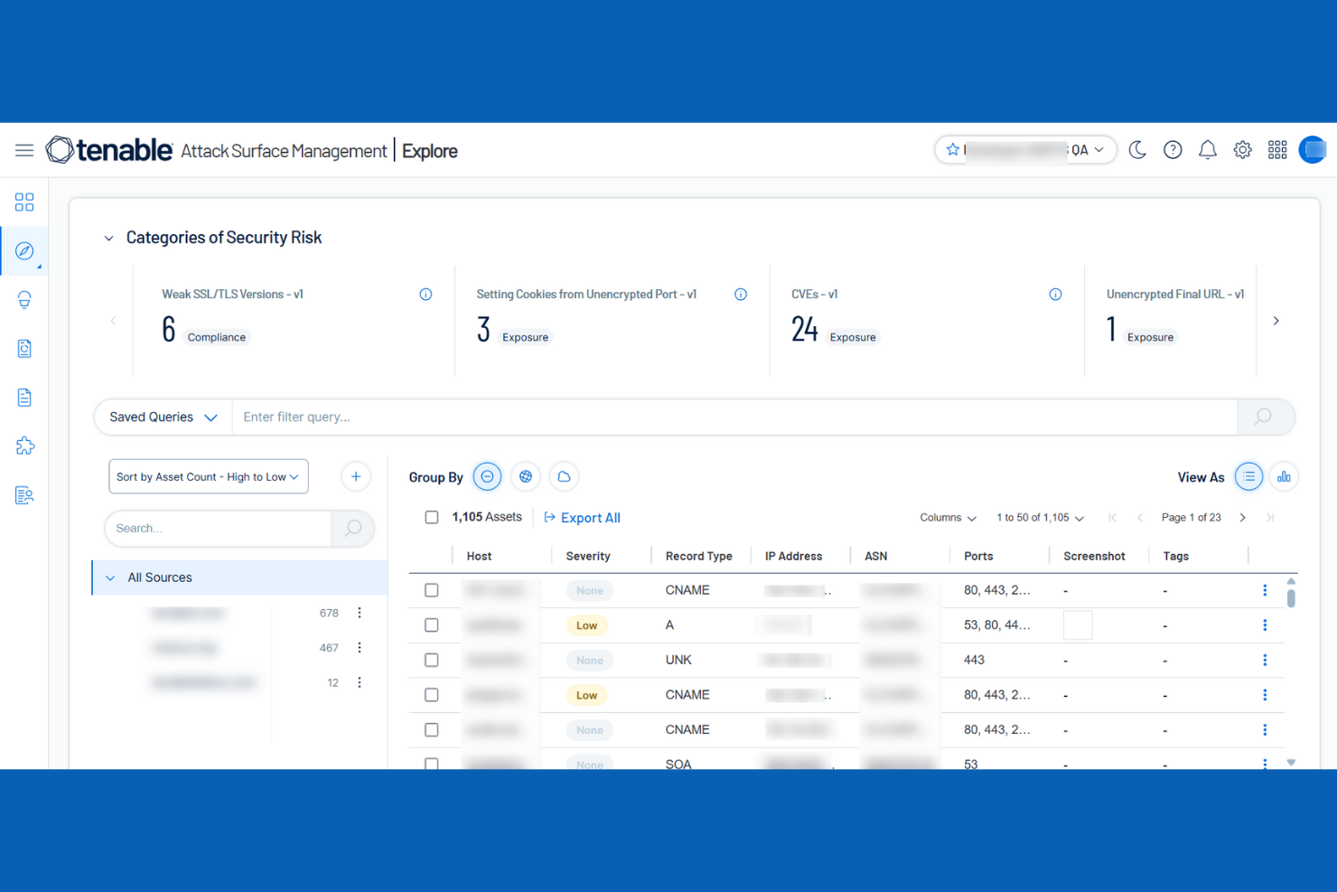Go to the next page of assets

(1243, 517)
